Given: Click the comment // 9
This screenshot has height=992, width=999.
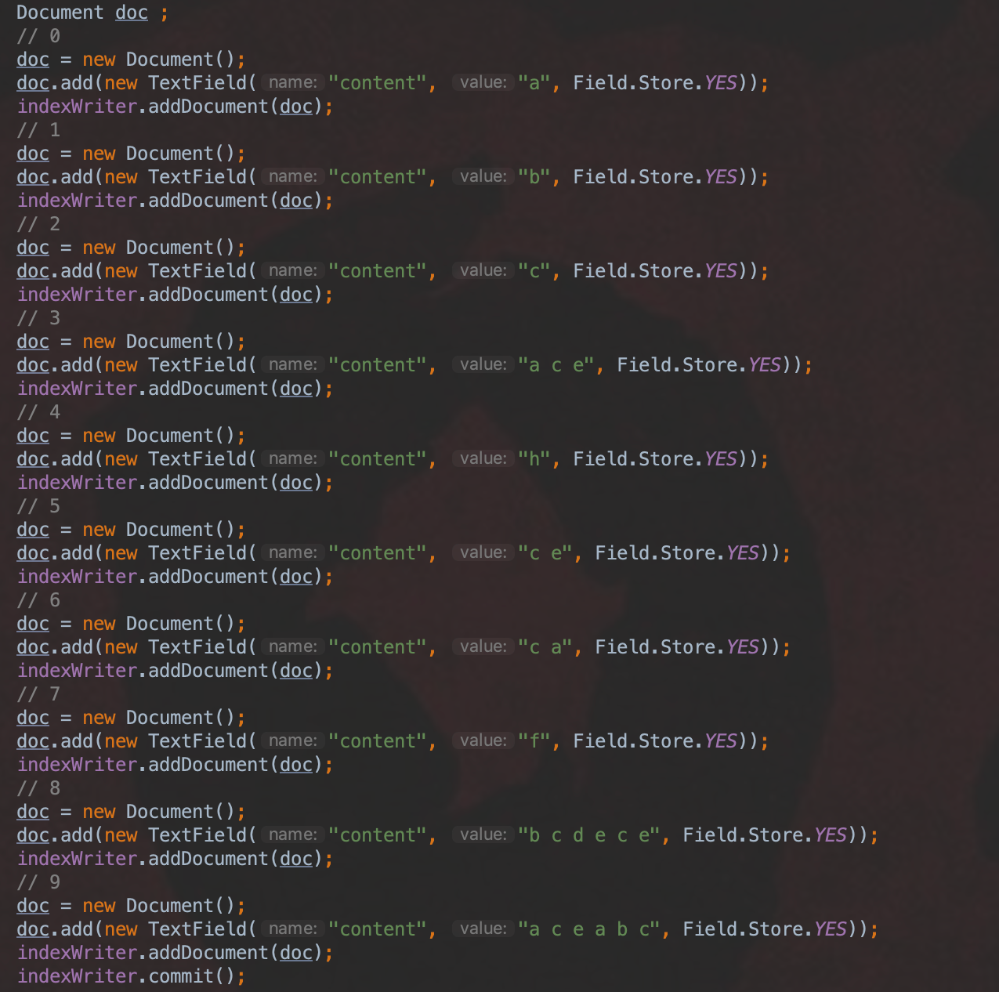Looking at the screenshot, I should point(38,882).
